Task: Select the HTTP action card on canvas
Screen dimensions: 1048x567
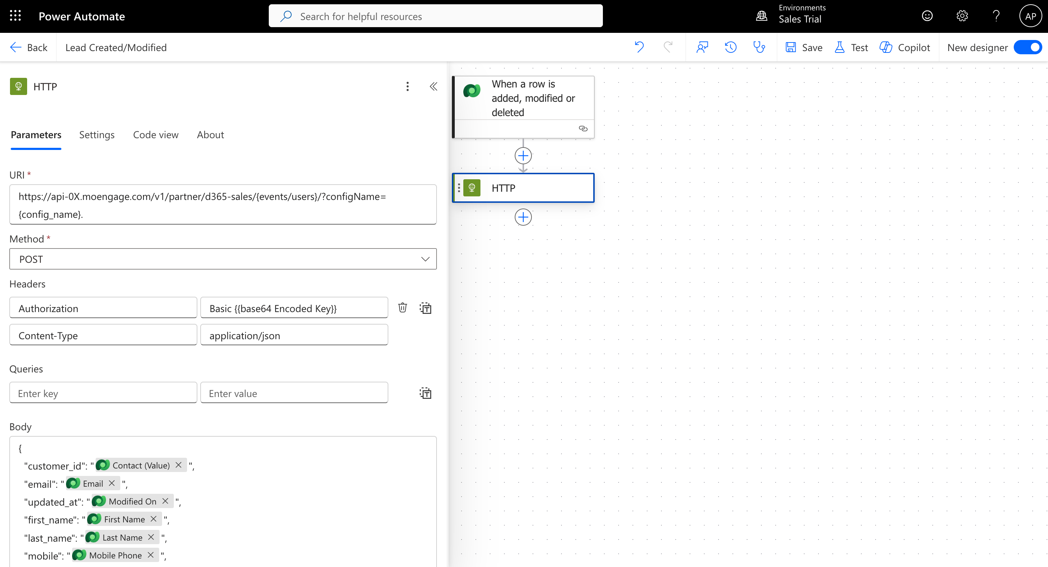Action: [524, 188]
